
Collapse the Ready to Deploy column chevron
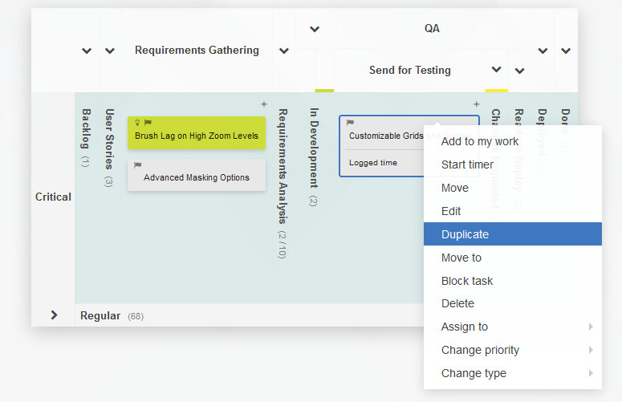click(519, 71)
